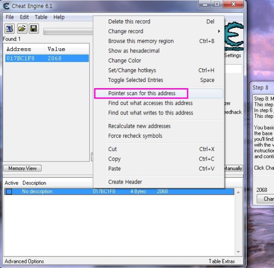Click the scan progress bar
The width and height of the screenshot is (274, 268).
tap(68, 32)
